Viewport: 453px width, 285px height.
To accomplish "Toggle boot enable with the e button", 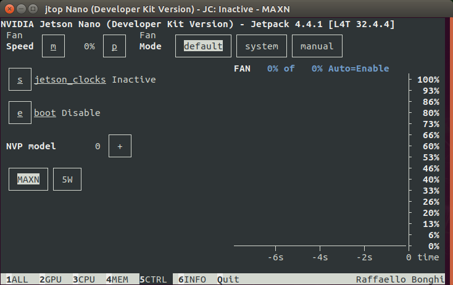I will tap(20, 113).
